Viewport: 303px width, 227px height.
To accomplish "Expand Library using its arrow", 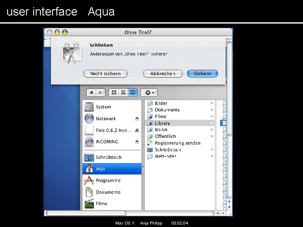I will coord(212,123).
